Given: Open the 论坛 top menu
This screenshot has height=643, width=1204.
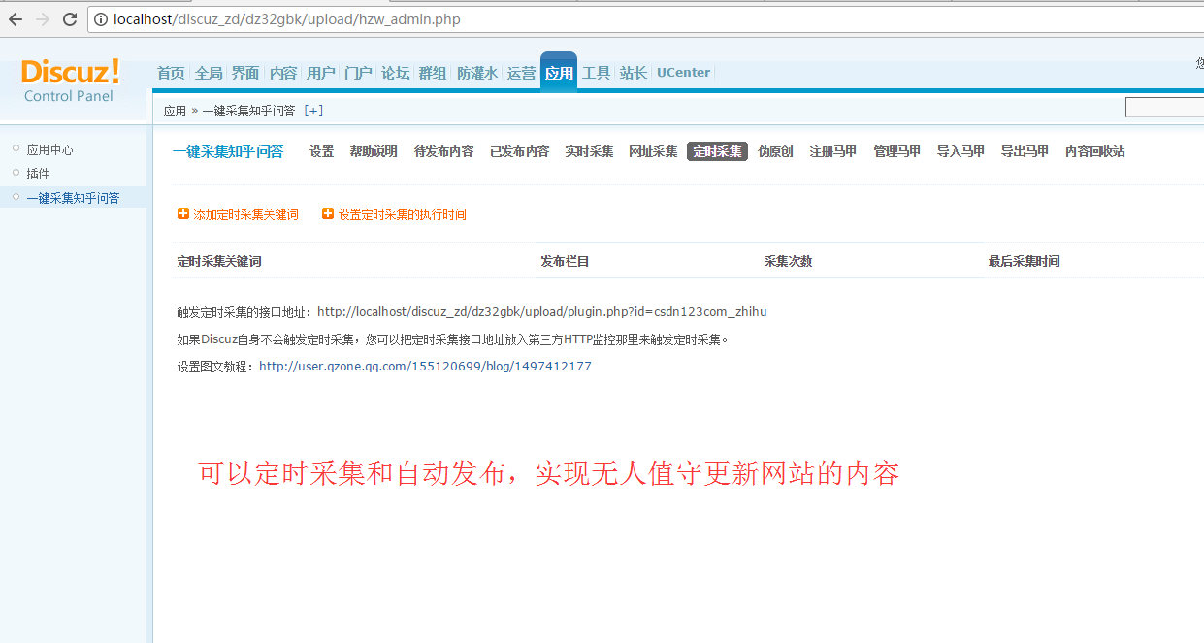Looking at the screenshot, I should pos(395,73).
